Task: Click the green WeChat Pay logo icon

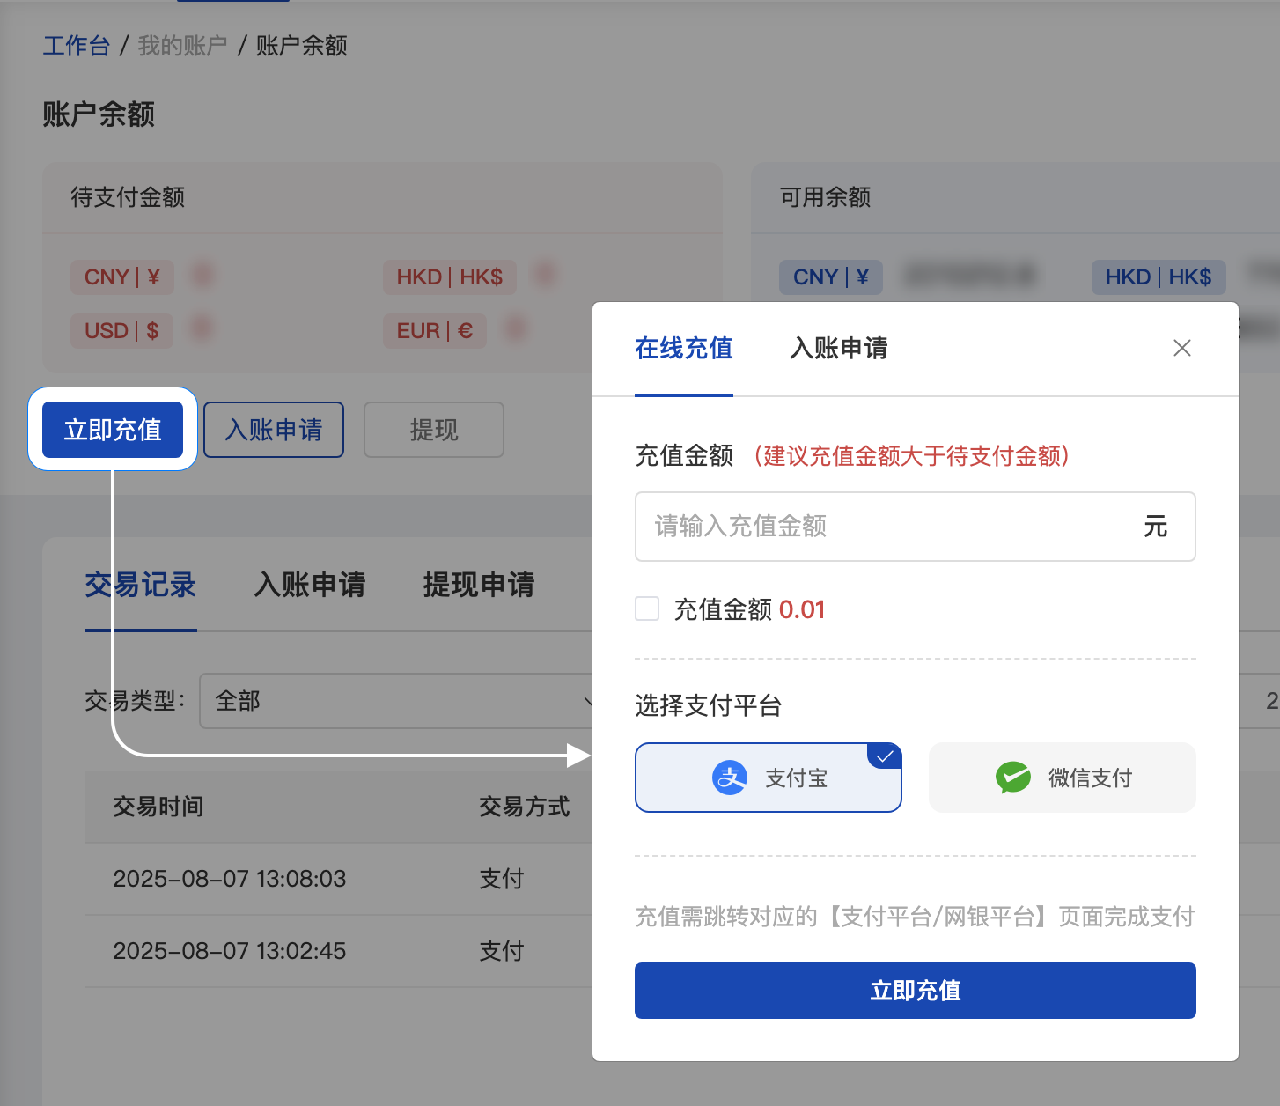Action: [x=1014, y=778]
